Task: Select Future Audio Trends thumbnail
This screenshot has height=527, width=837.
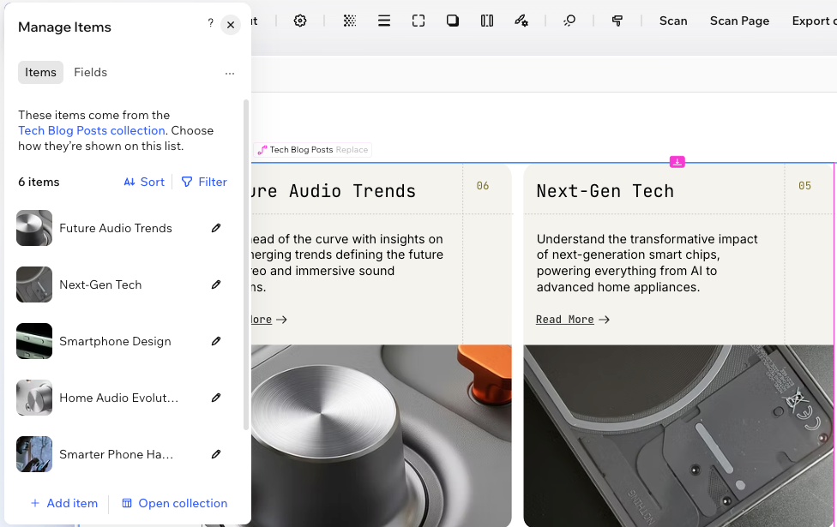Action: tap(34, 228)
